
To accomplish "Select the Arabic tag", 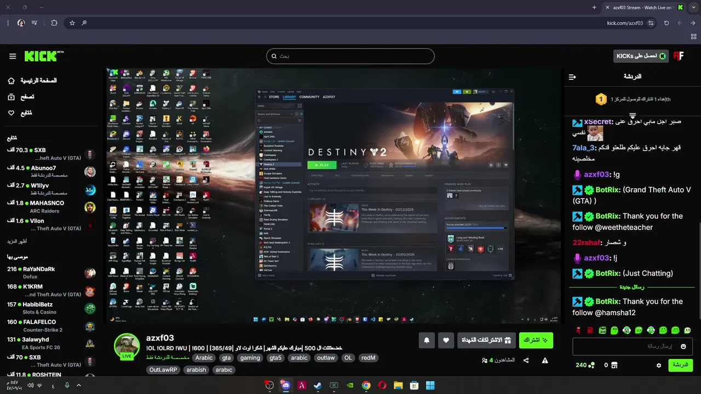I will [x=204, y=358].
